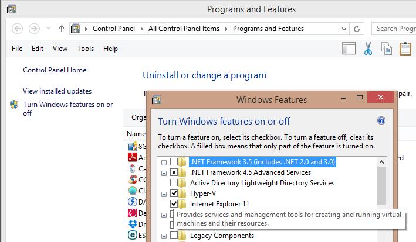Minimize the Windows Features dialog

tap(344, 98)
